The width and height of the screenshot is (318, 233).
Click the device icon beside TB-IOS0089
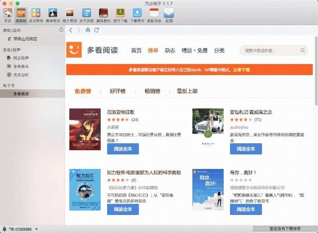4,229
